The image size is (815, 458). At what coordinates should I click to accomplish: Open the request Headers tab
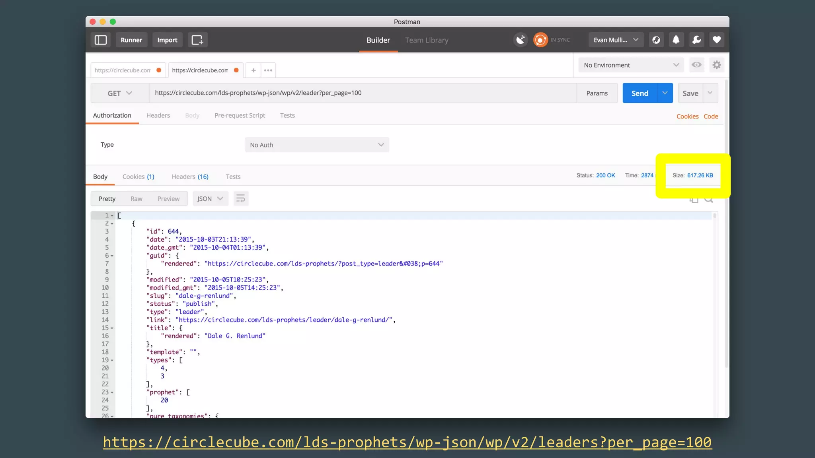[158, 115]
